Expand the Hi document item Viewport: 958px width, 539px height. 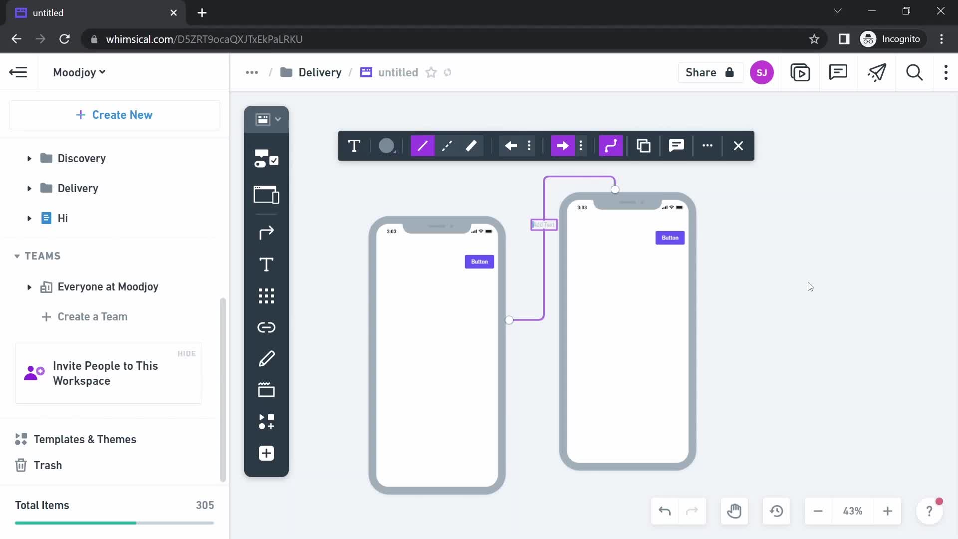pos(29,219)
